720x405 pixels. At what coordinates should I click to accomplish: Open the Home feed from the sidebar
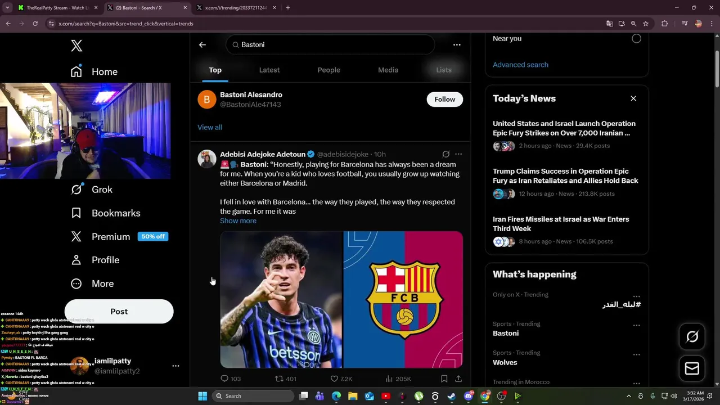94,71
